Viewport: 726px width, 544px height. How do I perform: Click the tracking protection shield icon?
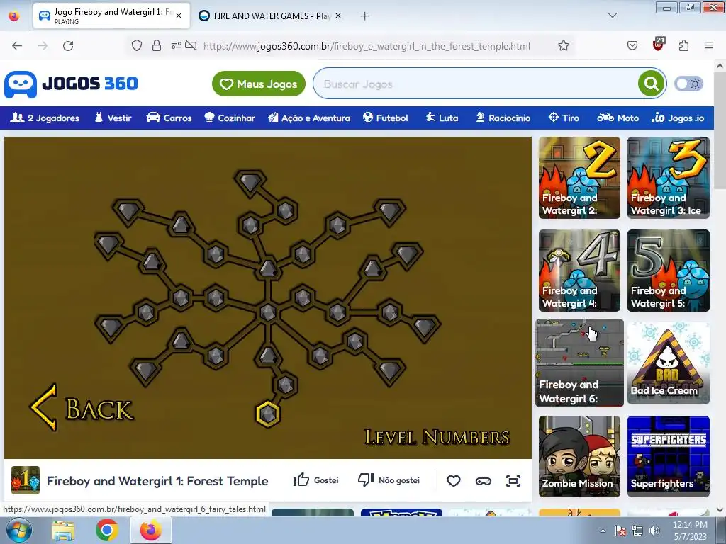(x=137, y=45)
